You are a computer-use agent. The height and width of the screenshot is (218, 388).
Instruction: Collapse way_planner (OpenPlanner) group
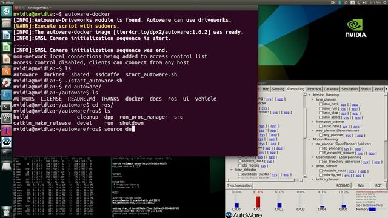click(x=313, y=131)
